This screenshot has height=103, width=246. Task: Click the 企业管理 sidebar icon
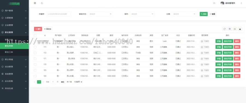pos(2,25)
